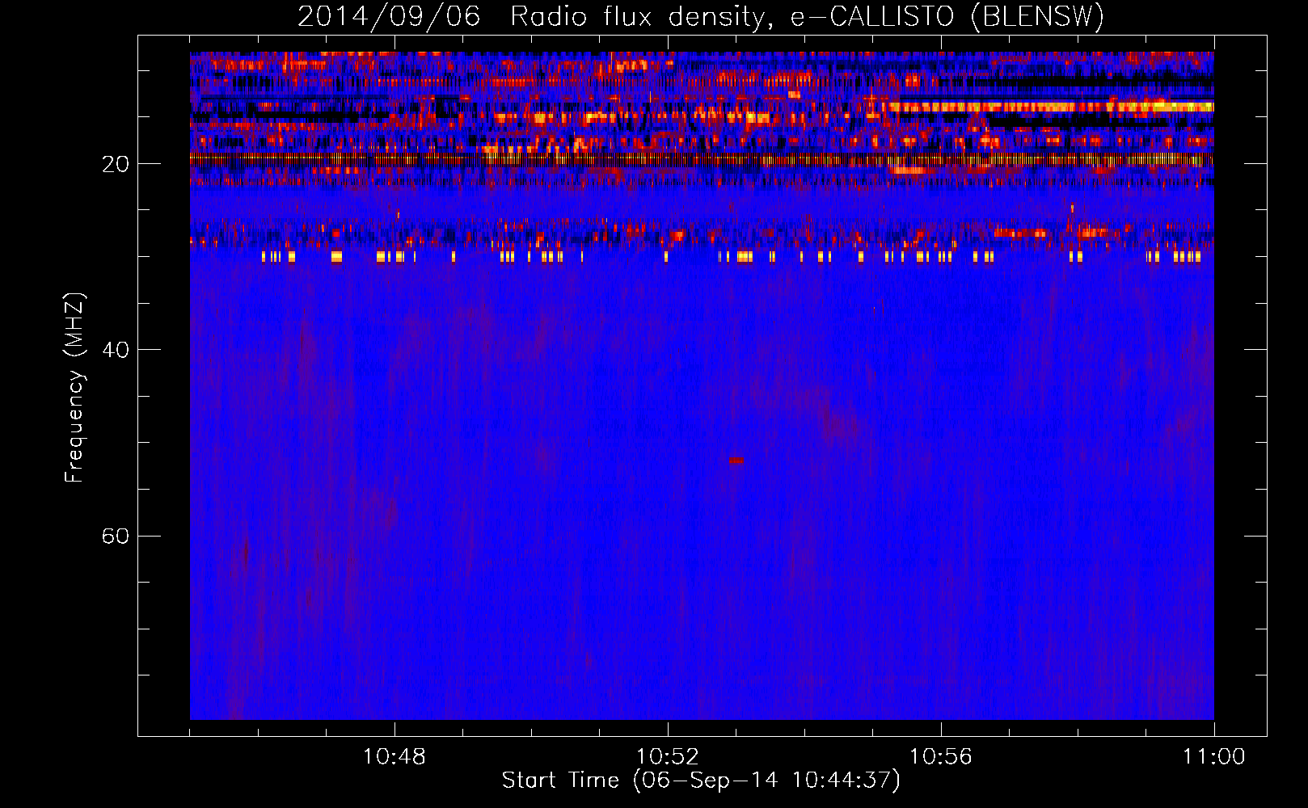The image size is (1308, 808).
Task: Click the 10:56 time tick label
Action: [x=941, y=757]
